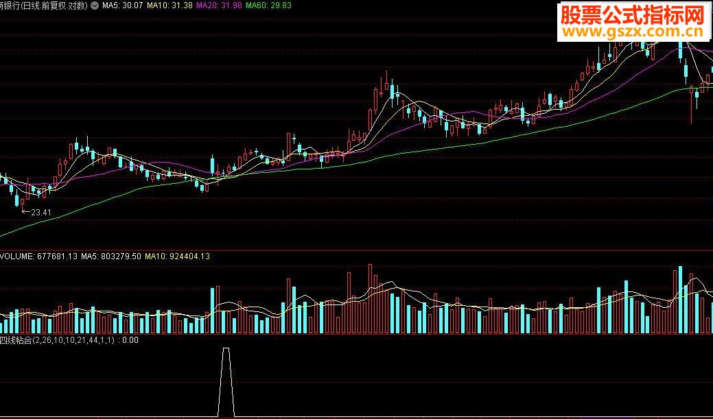Select the MA60: 29.83 label
Viewport: 713px width, 419px height.
[x=268, y=6]
